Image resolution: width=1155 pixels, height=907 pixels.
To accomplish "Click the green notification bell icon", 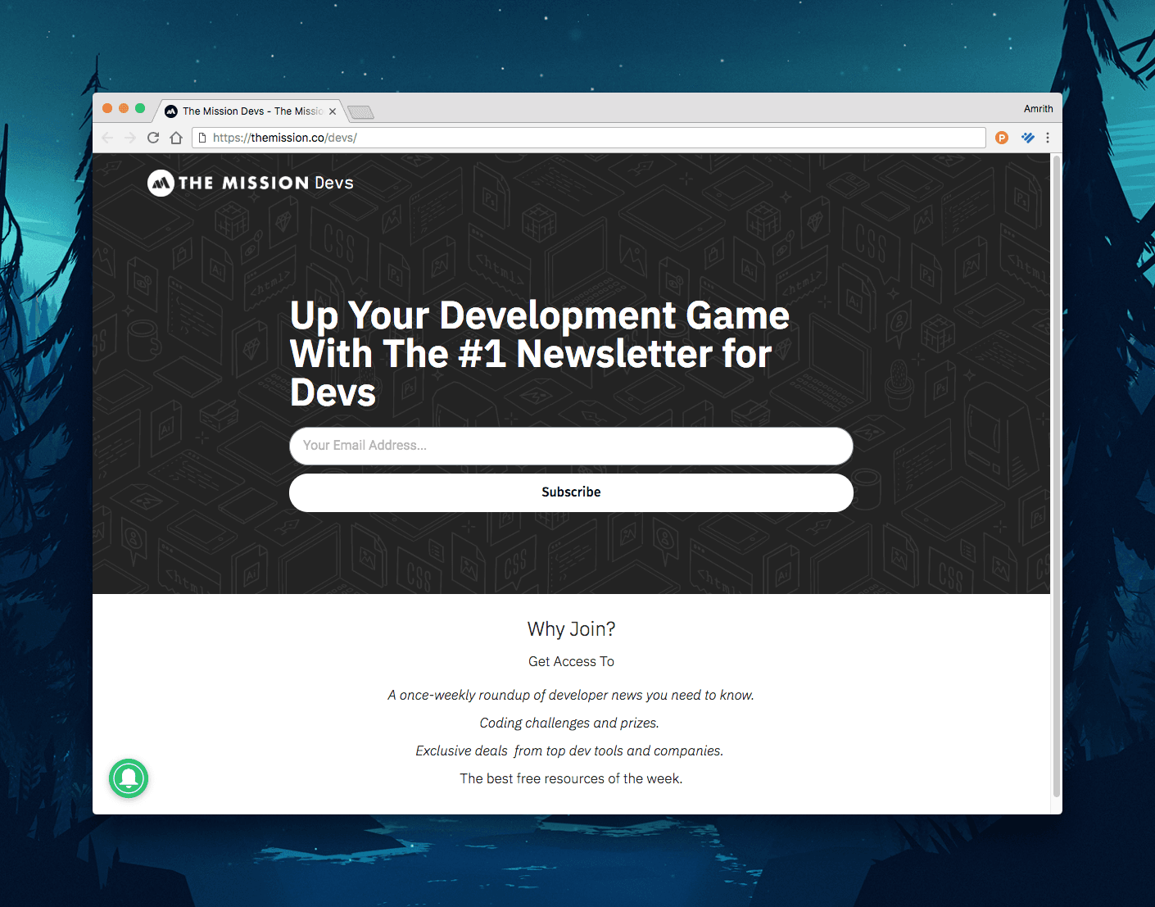I will 129,778.
